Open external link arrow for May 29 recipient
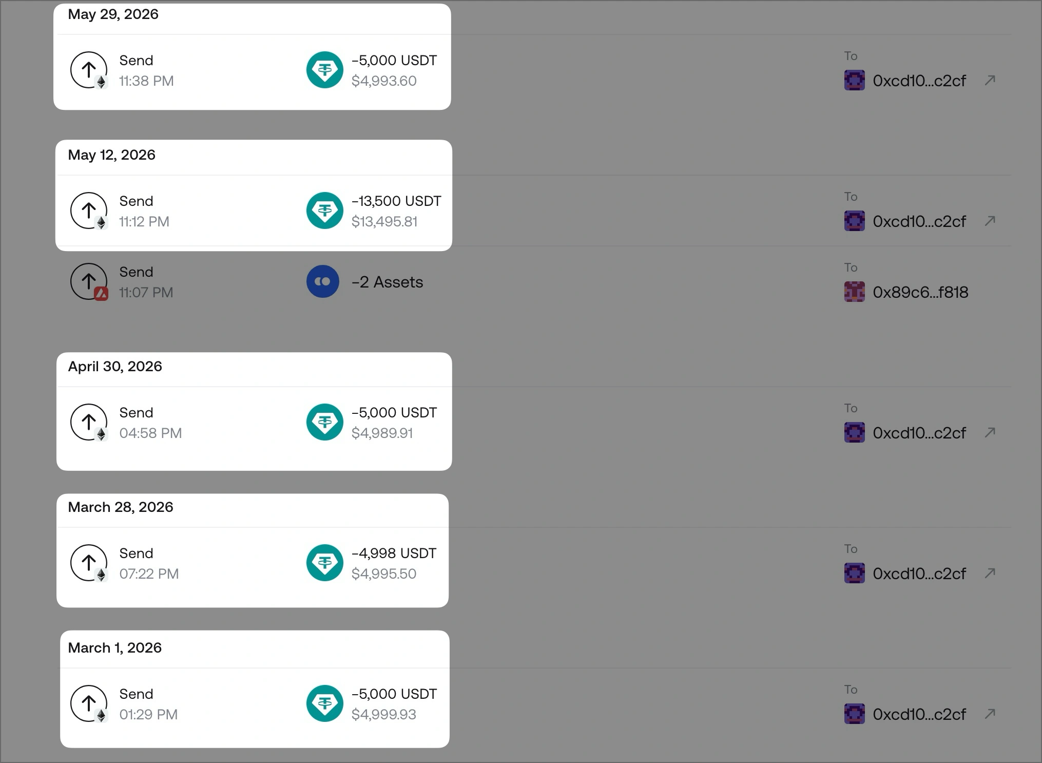 [x=990, y=80]
